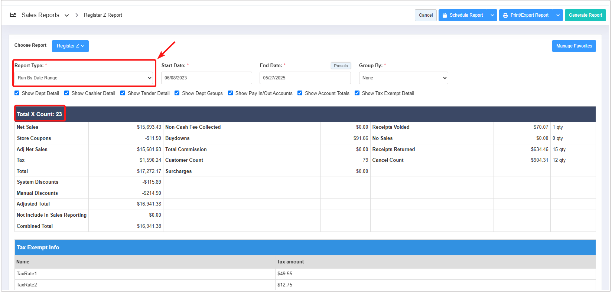The width and height of the screenshot is (612, 292).
Task: Click the Sales Reports chart icon
Action: 13,15
